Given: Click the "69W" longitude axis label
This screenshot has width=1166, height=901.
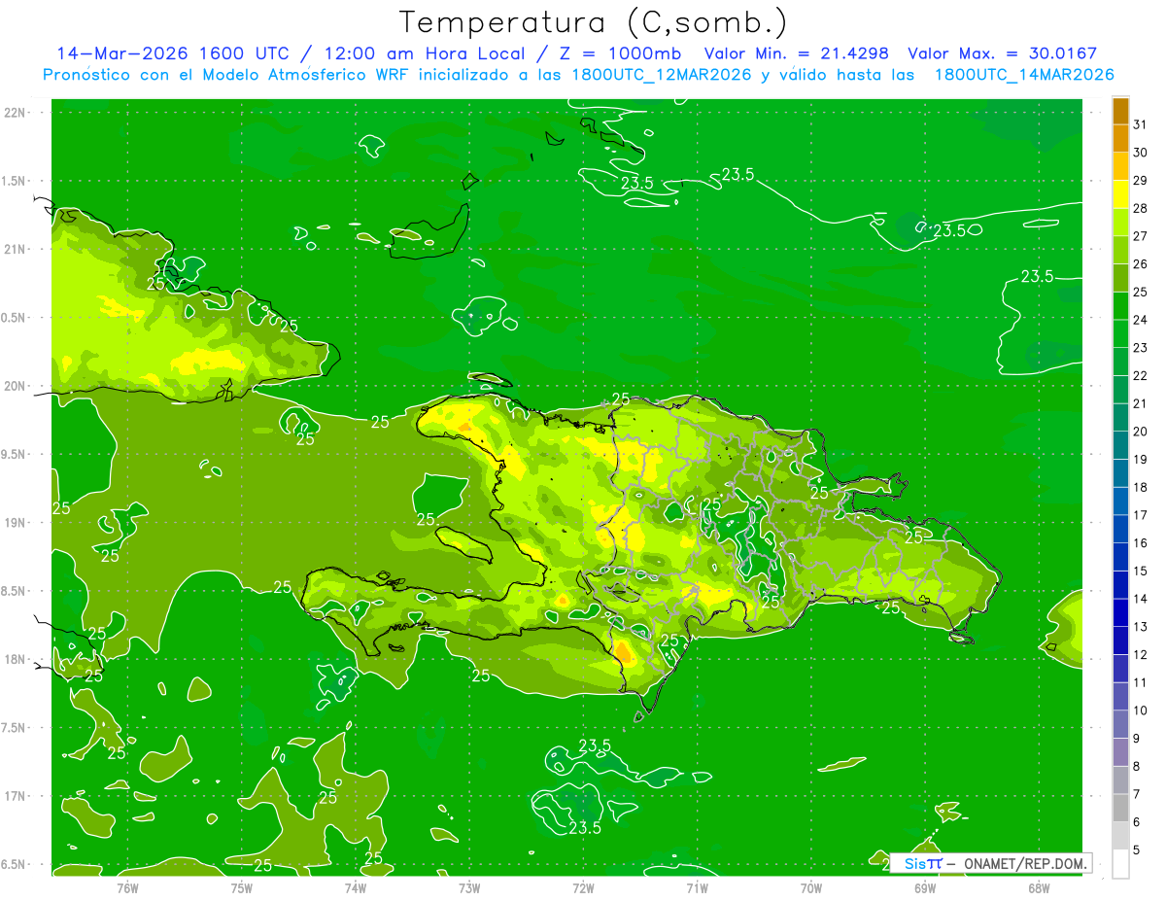Looking at the screenshot, I should [x=925, y=888].
